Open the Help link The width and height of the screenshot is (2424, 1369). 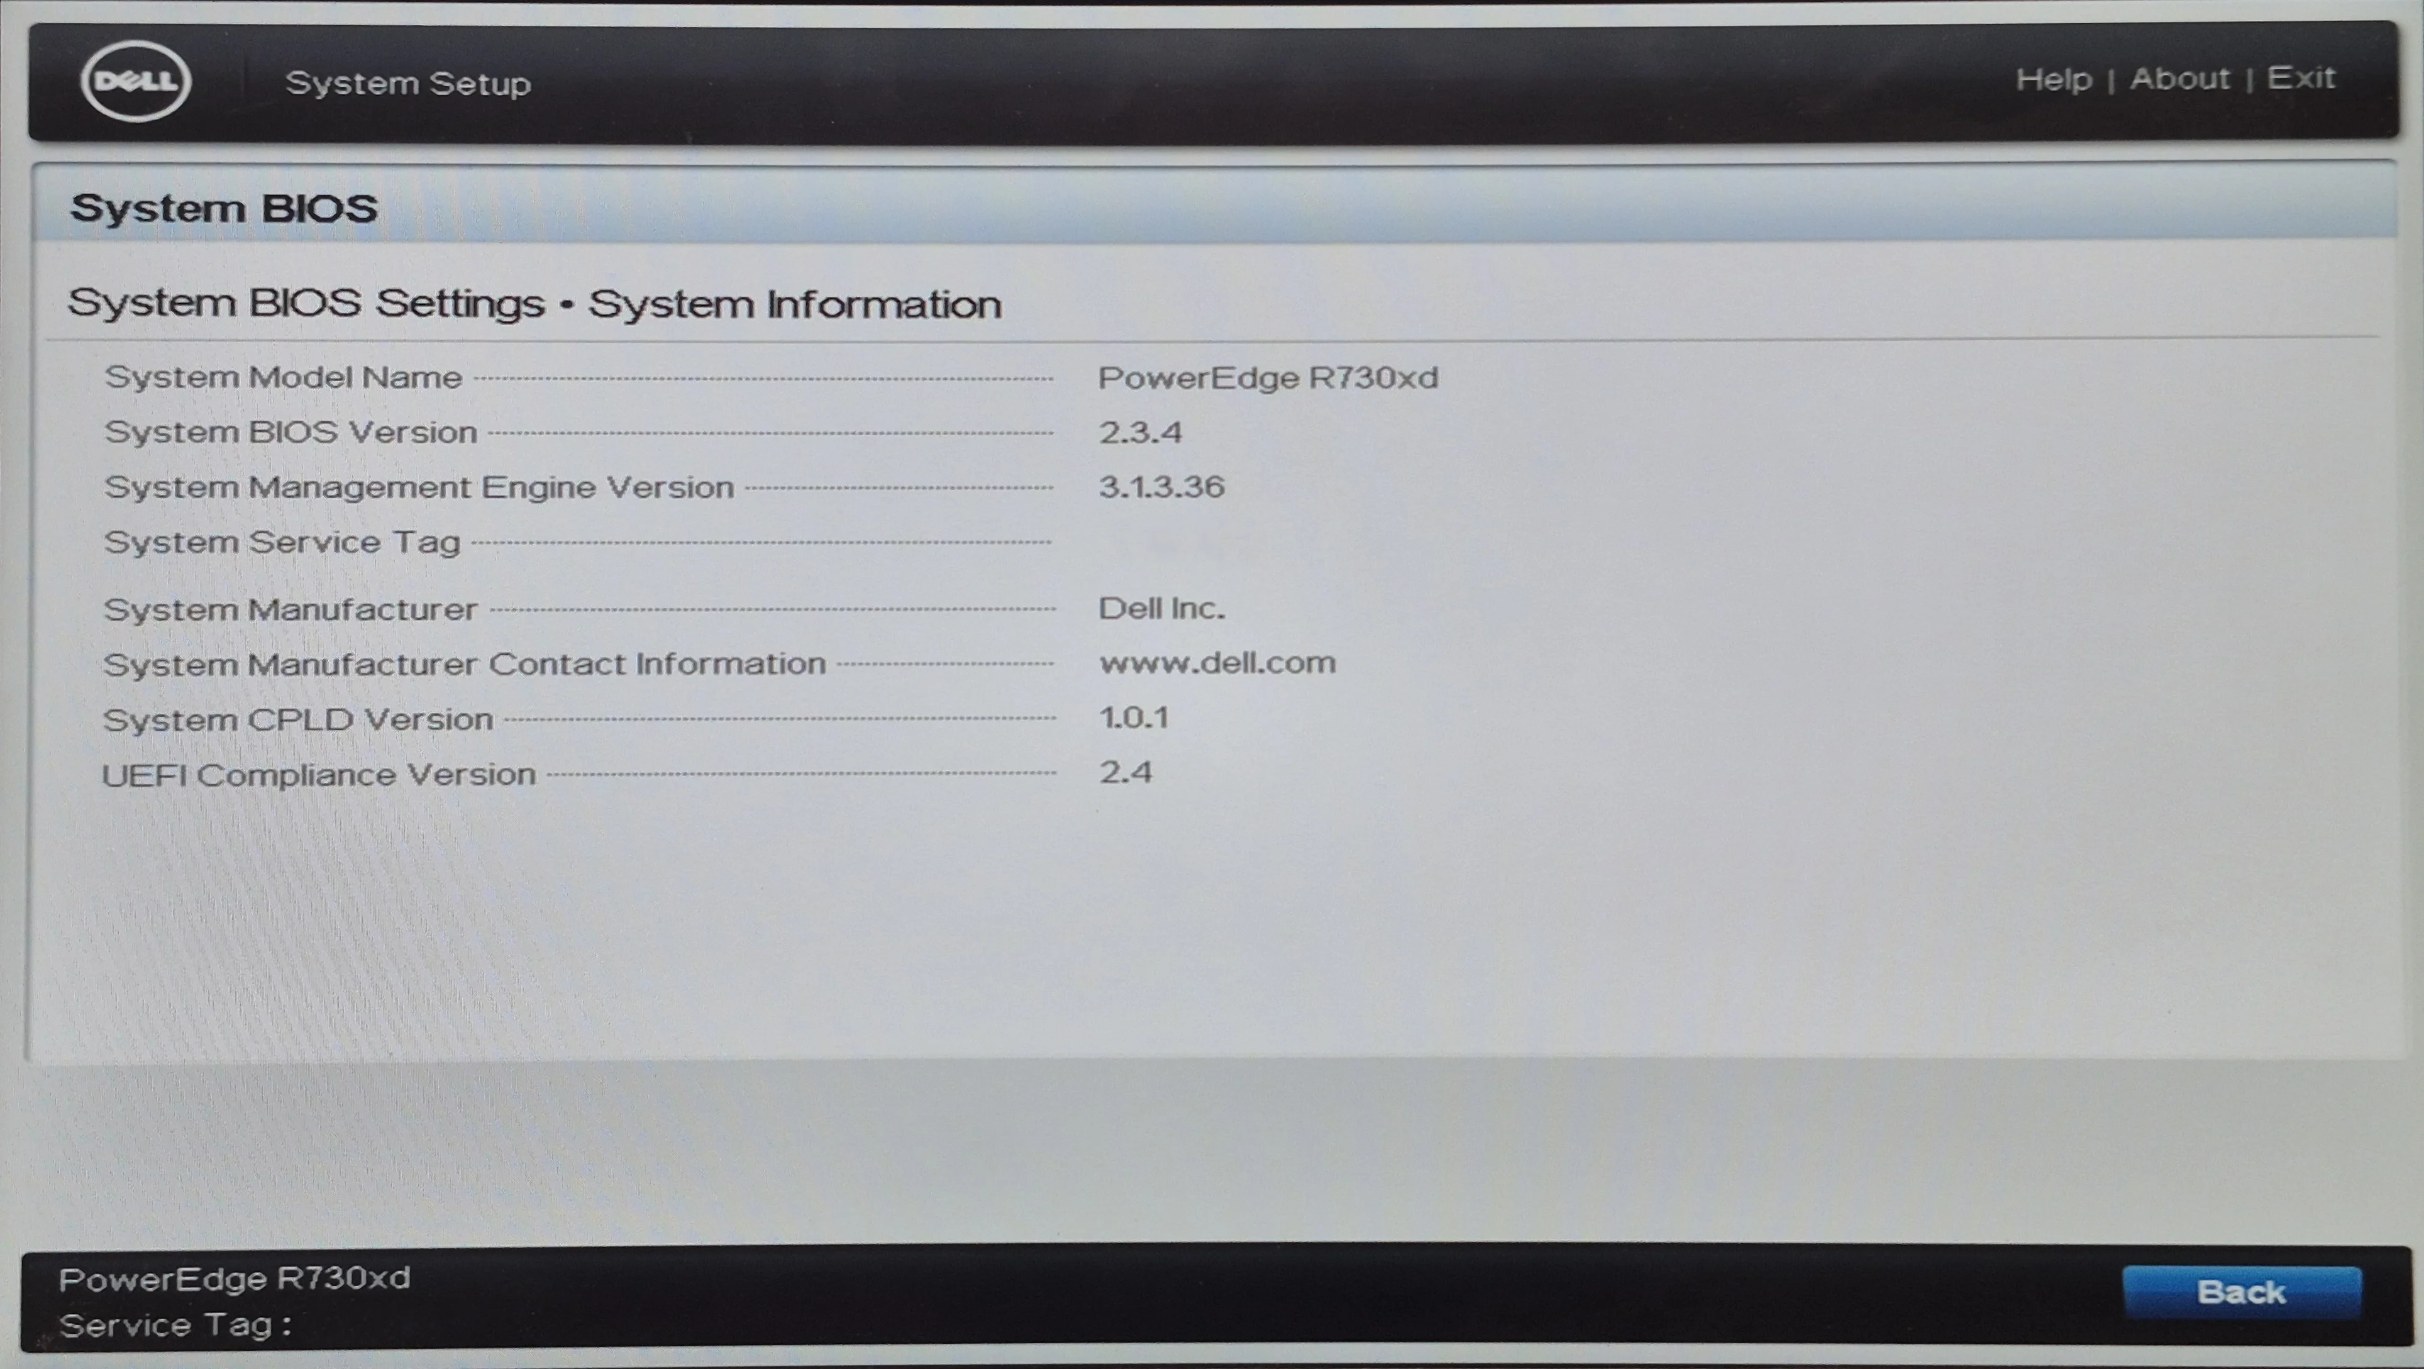point(2053,79)
